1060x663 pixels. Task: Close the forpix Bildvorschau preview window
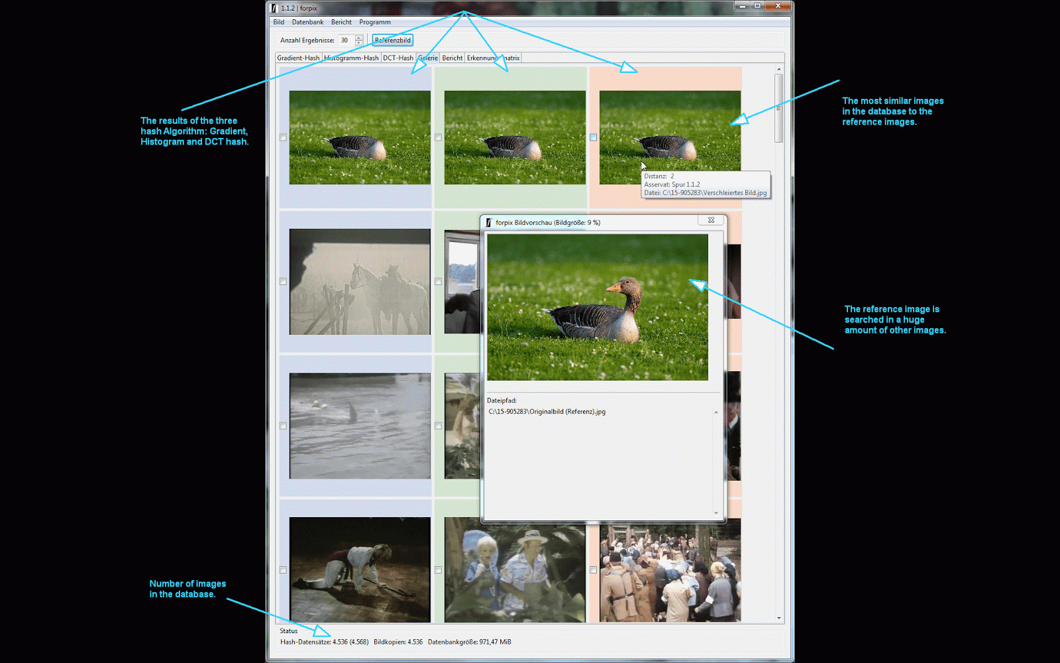pyautogui.click(x=711, y=220)
